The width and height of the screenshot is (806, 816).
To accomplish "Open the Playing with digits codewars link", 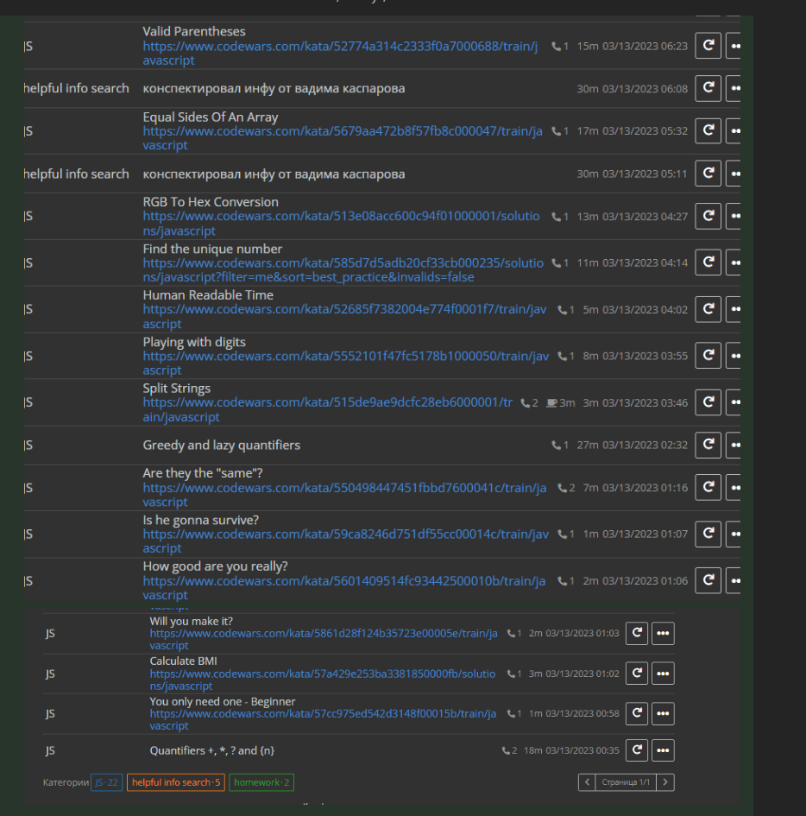I will [x=345, y=356].
